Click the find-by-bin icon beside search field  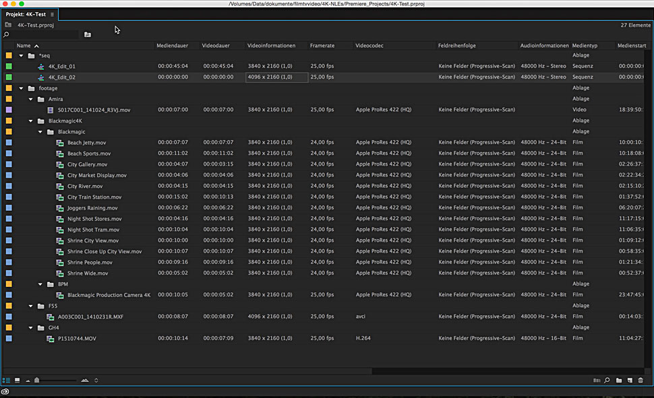tap(88, 34)
